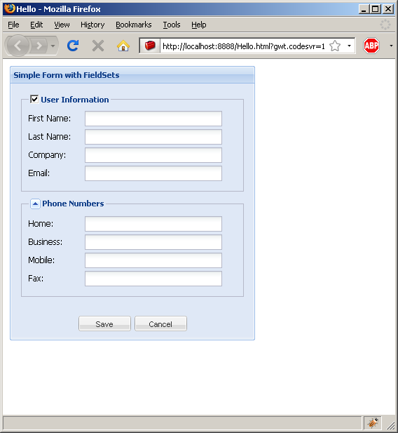Viewport: 398px width, 433px height.
Task: Click the Cancel button
Action: point(160,324)
